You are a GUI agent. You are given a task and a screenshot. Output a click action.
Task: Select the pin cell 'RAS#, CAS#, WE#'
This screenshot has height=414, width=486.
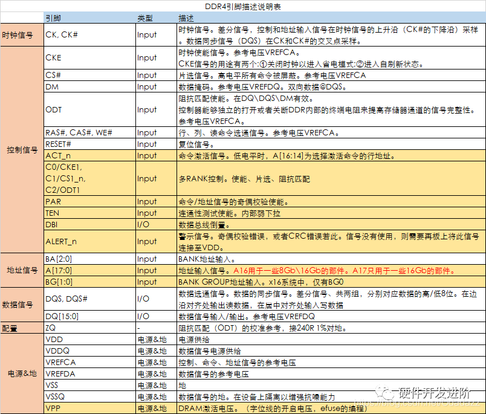(90, 132)
